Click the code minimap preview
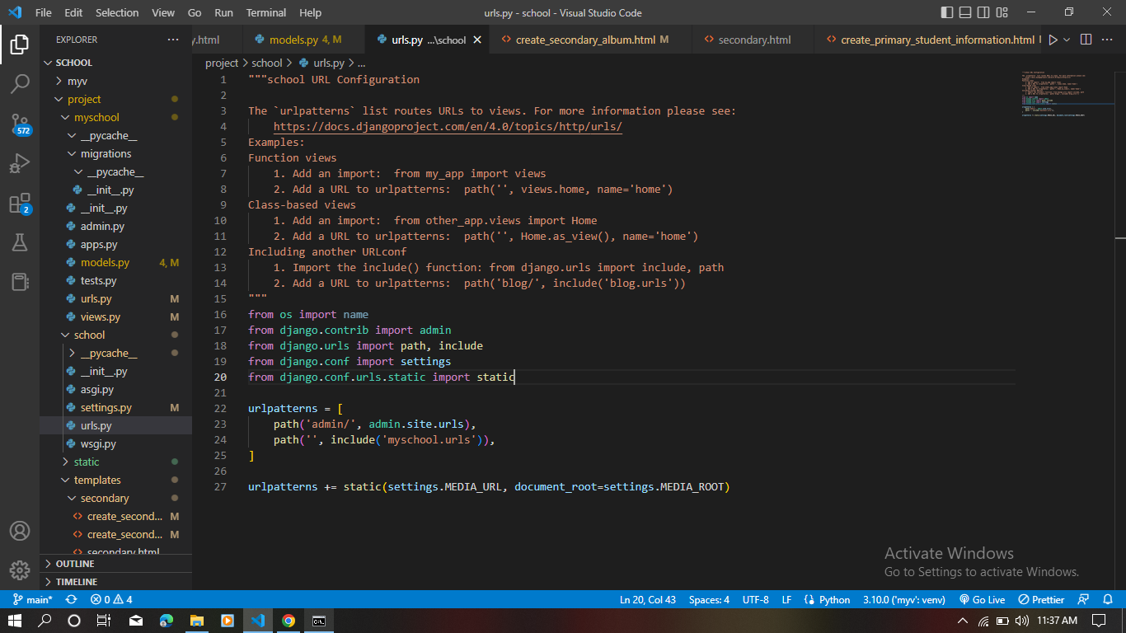The width and height of the screenshot is (1126, 633). click(1054, 95)
